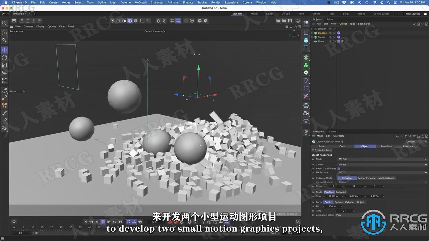Choose Cylinder form button
This screenshot has height=241, width=429.
coord(350,202)
